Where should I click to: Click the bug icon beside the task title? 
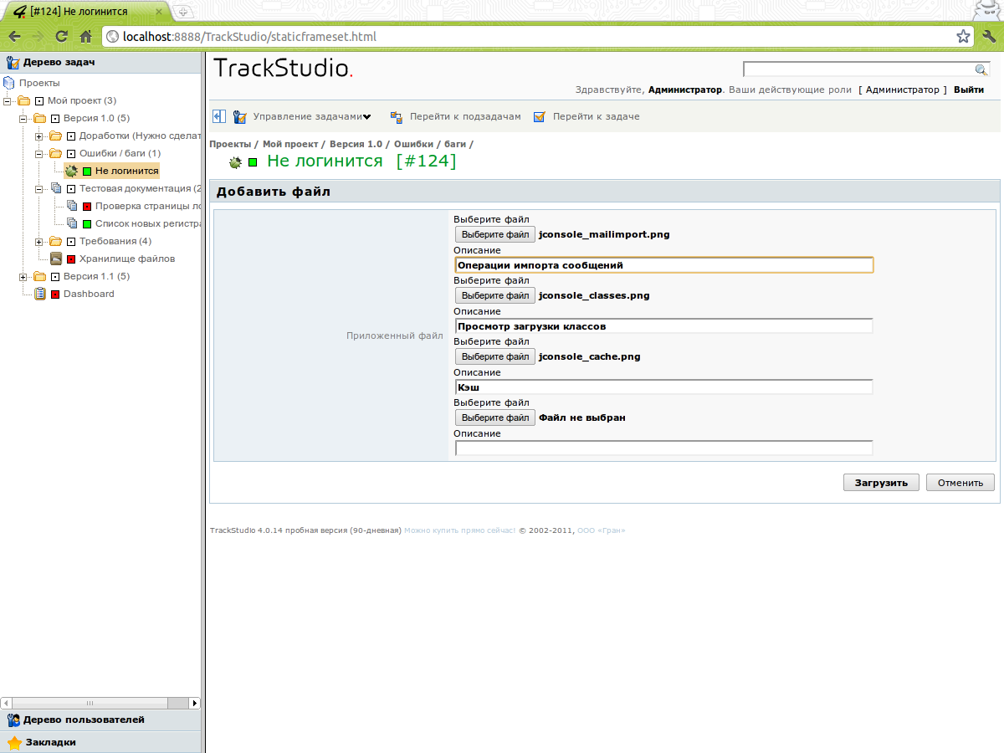coord(235,162)
